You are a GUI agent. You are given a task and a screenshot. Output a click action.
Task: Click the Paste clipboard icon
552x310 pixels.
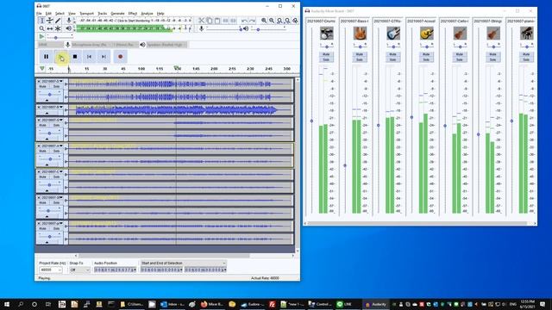(x=217, y=21)
